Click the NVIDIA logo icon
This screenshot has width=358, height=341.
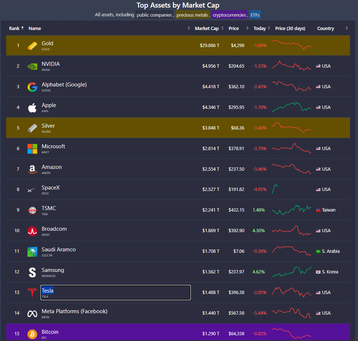point(32,66)
